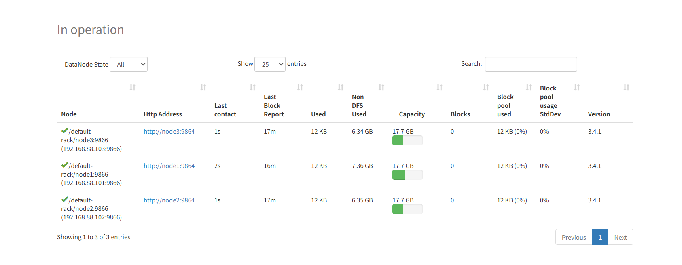682x265 pixels.
Task: Open the Show entries count dropdown
Action: point(270,64)
